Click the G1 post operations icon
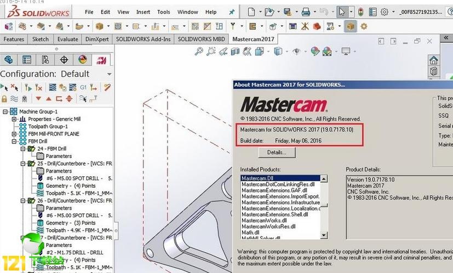This screenshot has width=453, height=273. 83,87
